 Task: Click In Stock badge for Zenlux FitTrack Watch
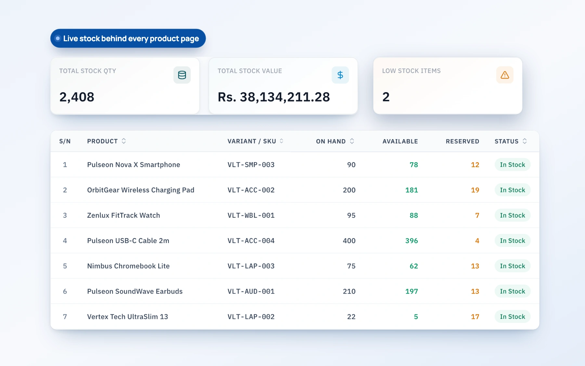513,215
